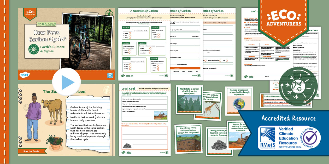Click the 'Accredited Resource' heading
The height and width of the screenshot is (164, 329).
click(x=289, y=118)
